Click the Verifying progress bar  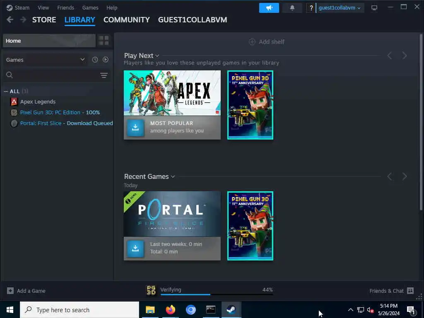(217, 294)
